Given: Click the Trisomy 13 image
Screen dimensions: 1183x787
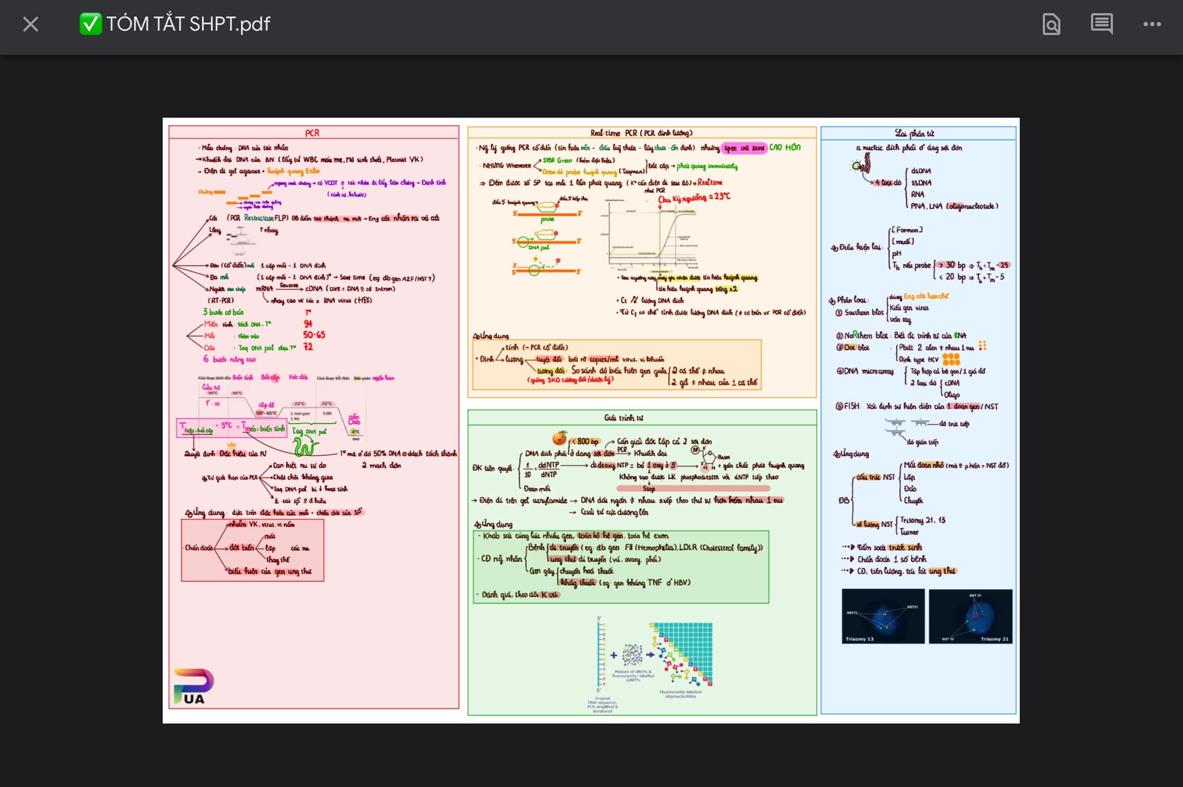Looking at the screenshot, I should (x=883, y=617).
